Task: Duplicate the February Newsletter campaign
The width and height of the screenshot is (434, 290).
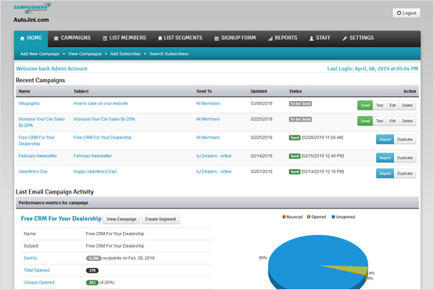Action: (x=405, y=158)
